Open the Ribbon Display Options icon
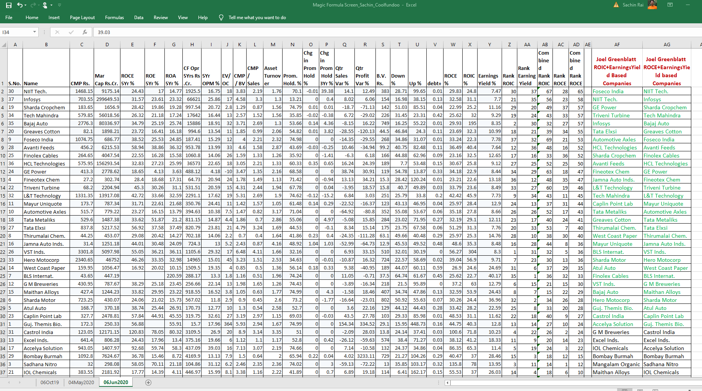This screenshot has width=702, height=391. pos(670,5)
